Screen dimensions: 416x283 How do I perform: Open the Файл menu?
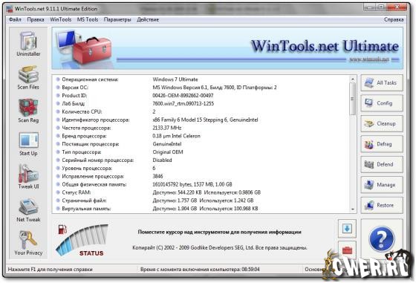coord(15,19)
